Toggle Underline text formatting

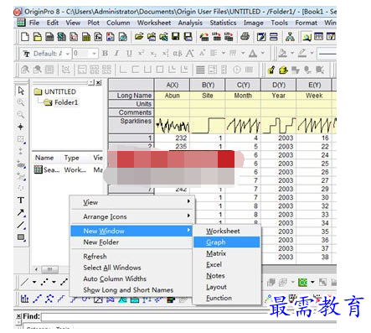click(129, 53)
